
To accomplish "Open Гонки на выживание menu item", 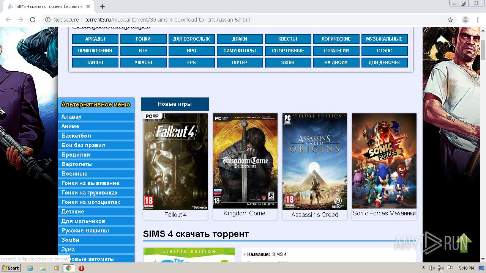I will point(96,183).
